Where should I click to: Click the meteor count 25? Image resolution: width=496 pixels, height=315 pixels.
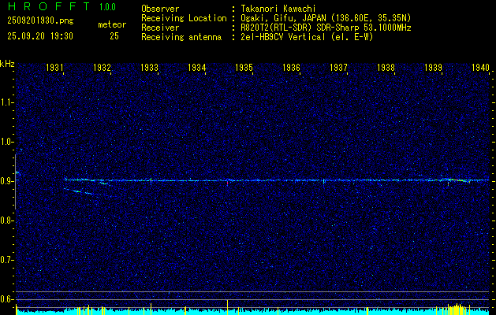pyautogui.click(x=114, y=36)
